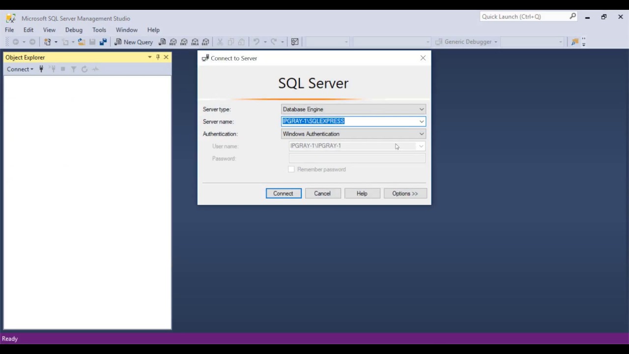Open the Window menu
Screen dimensions: 629x354
127,30
